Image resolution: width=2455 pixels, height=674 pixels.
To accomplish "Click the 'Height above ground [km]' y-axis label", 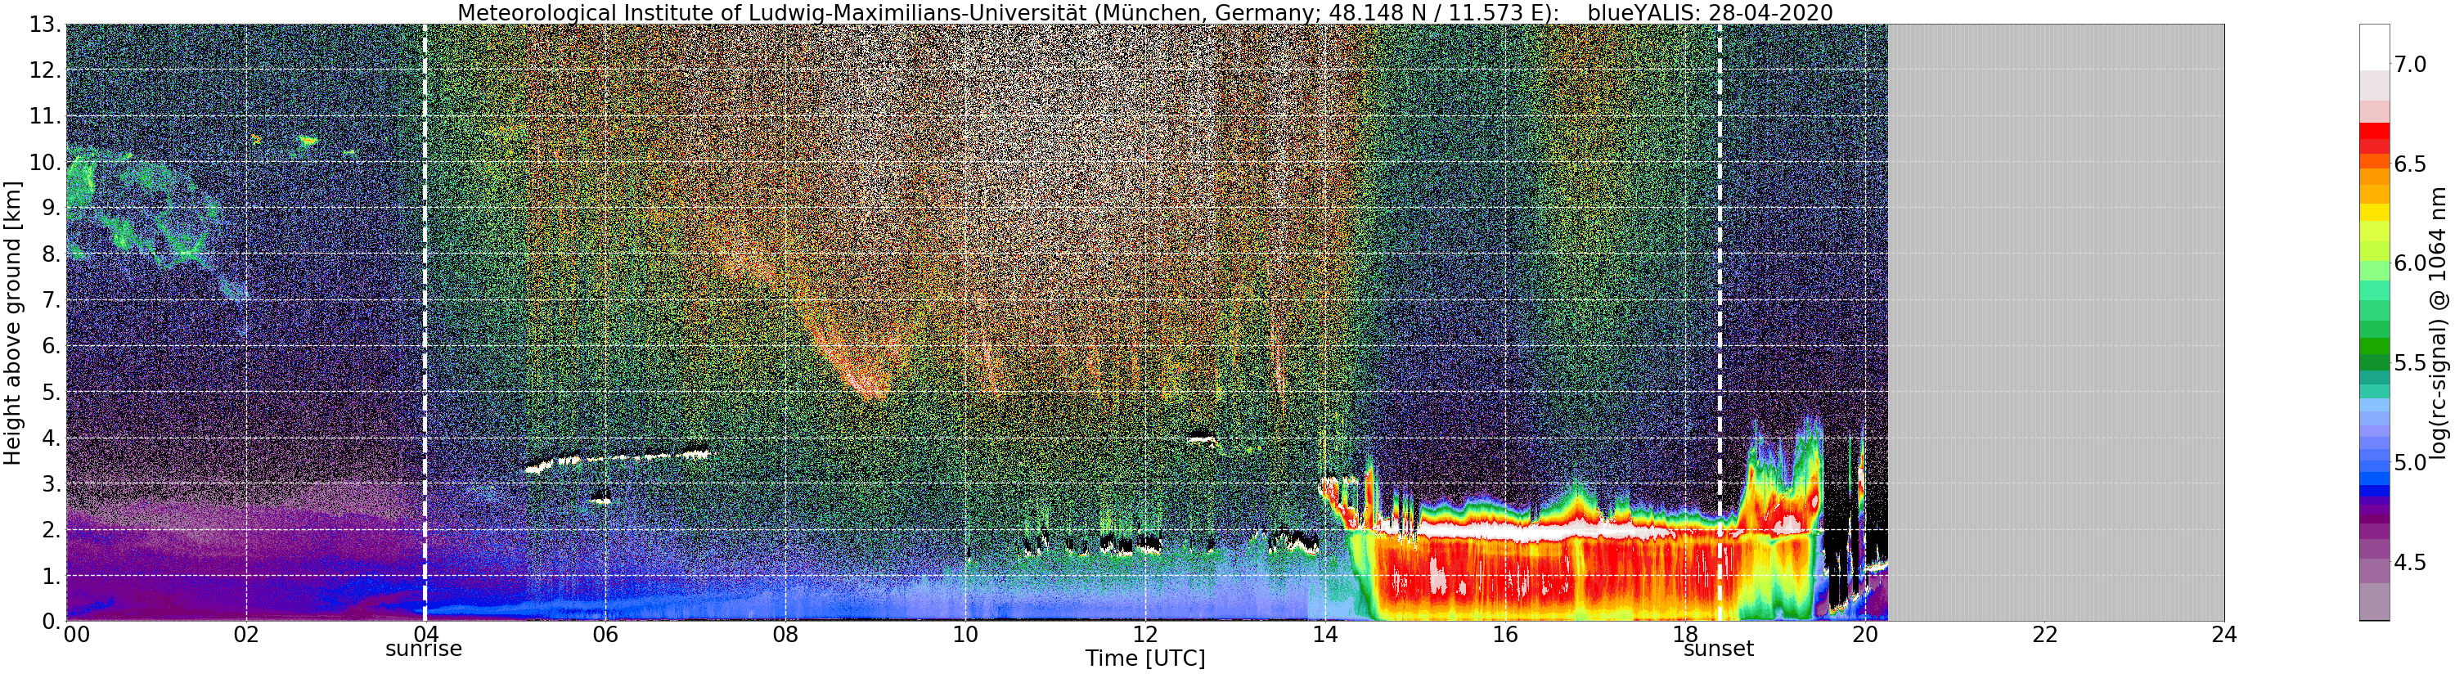I will (x=12, y=322).
